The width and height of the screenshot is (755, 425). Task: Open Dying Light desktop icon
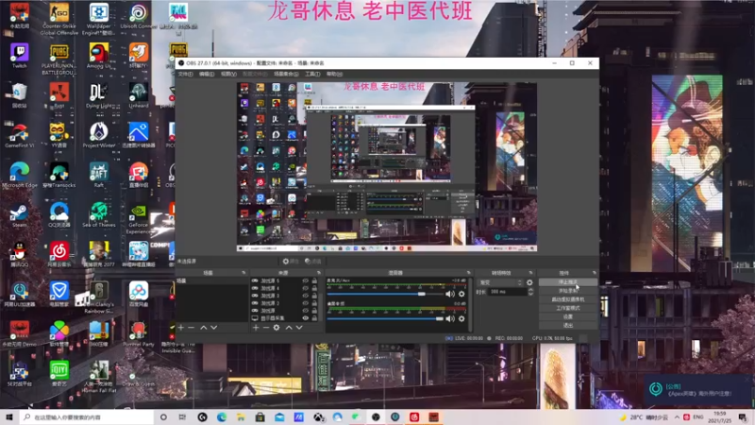pyautogui.click(x=99, y=95)
